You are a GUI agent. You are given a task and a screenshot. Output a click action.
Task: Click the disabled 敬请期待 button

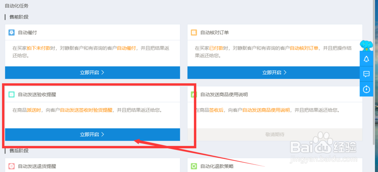pyautogui.click(x=275, y=135)
